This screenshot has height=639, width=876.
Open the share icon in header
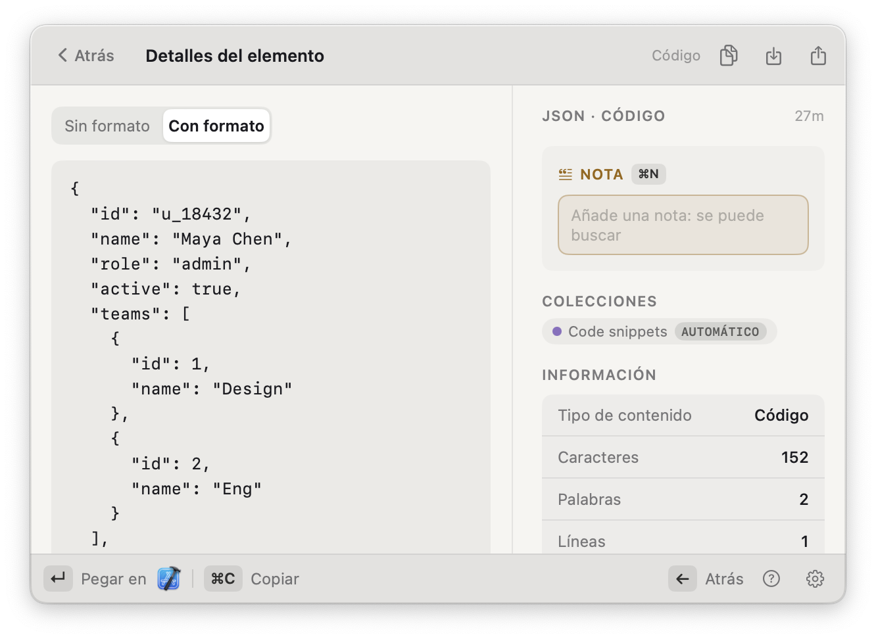click(818, 56)
